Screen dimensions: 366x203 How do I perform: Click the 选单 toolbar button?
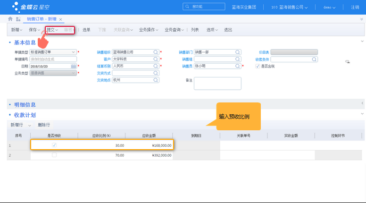pos(86,30)
